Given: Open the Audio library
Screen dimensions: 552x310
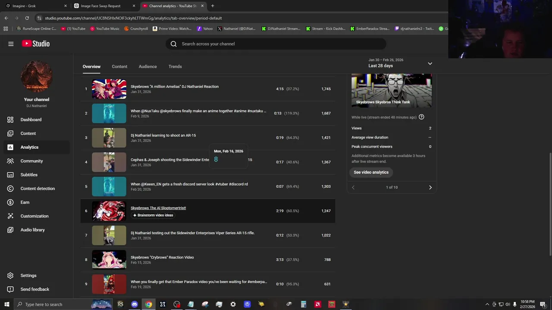Looking at the screenshot, I should point(32,230).
